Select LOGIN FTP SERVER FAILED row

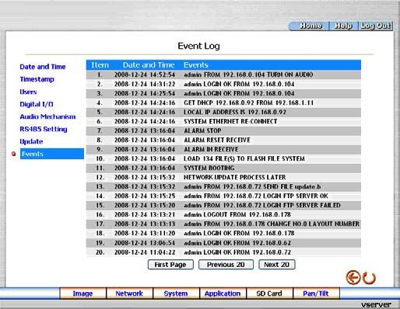pos(223,205)
